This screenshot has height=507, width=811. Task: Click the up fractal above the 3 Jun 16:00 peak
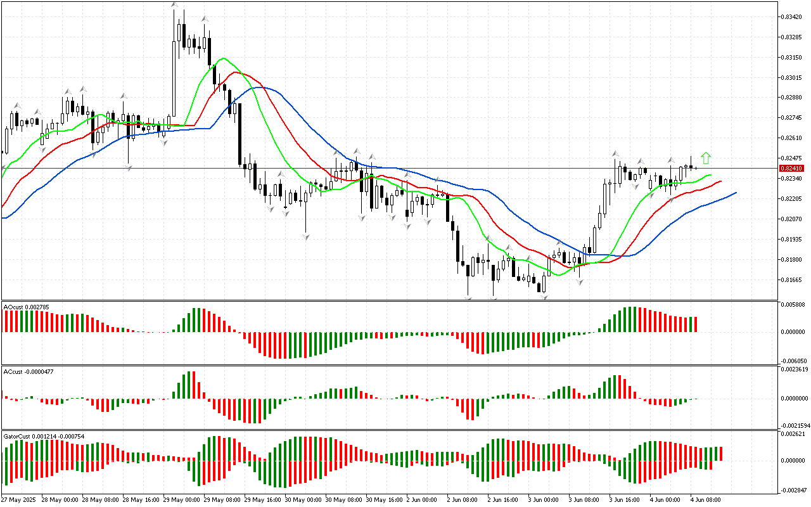[615, 154]
